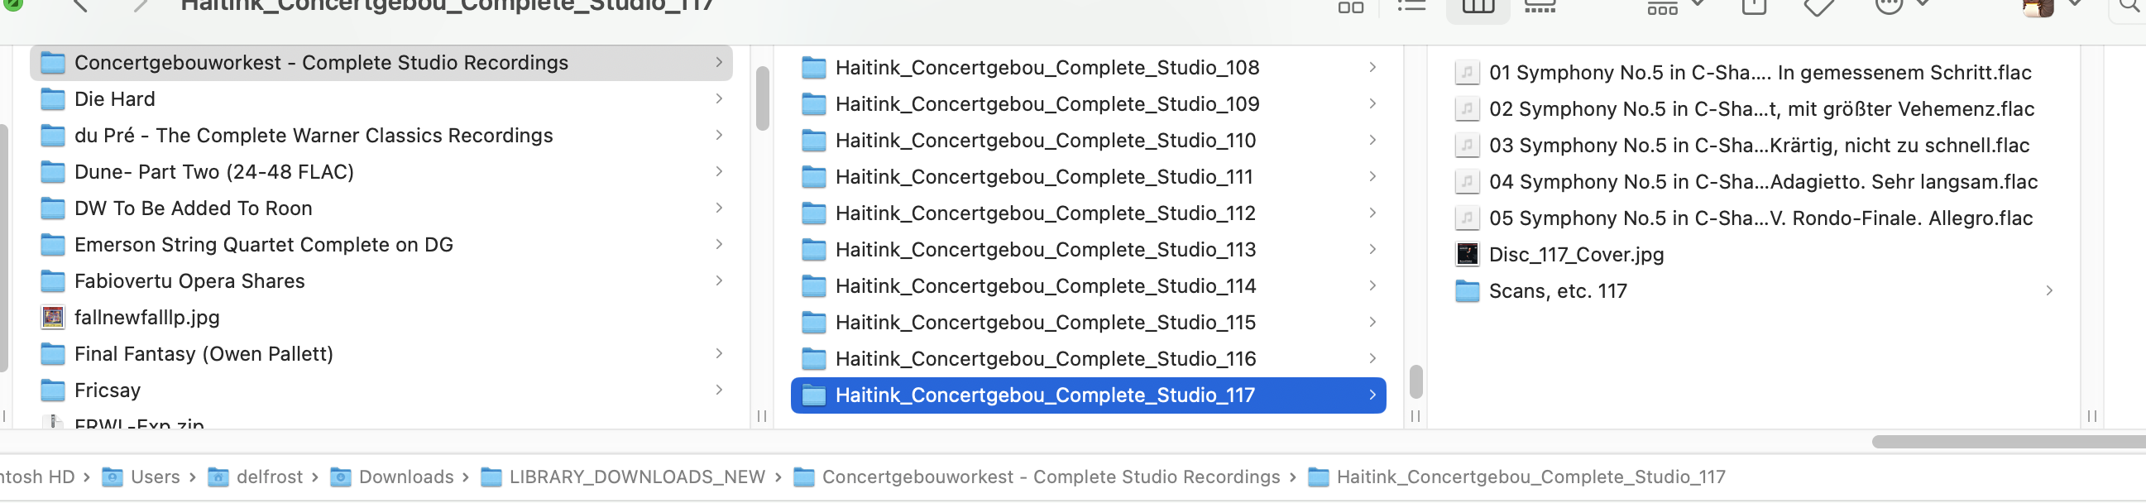
Task: Click the Share toolbar icon
Action: 1754,7
